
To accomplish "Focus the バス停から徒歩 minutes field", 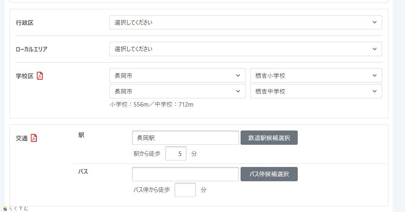I will 185,190.
